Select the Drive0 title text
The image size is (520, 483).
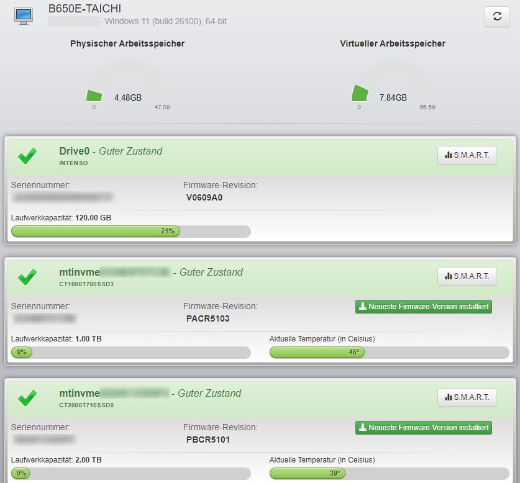coord(74,151)
